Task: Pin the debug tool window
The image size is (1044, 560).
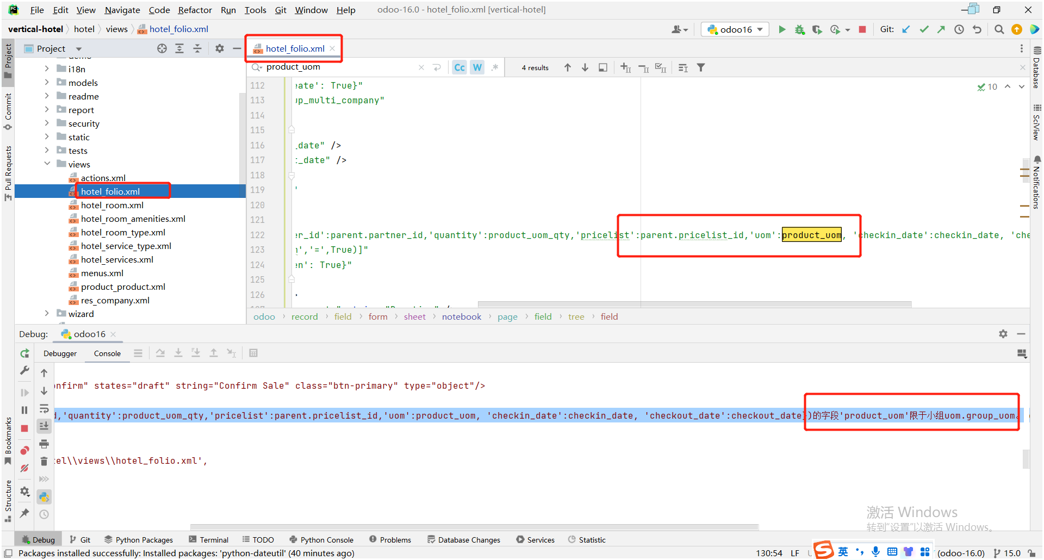Action: click(x=24, y=513)
